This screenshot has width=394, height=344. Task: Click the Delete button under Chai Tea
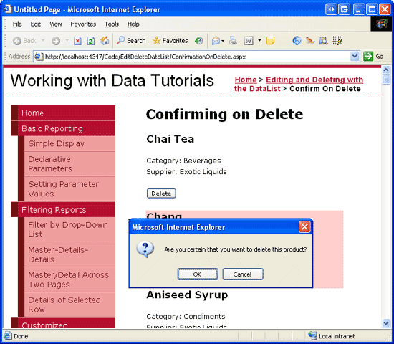(x=161, y=193)
